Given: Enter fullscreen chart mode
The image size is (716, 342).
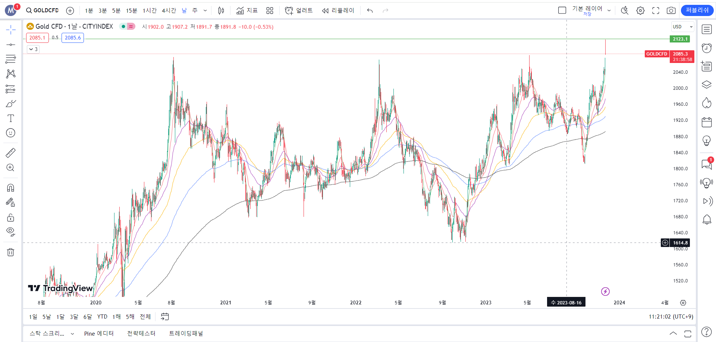Looking at the screenshot, I should click(x=656, y=10).
